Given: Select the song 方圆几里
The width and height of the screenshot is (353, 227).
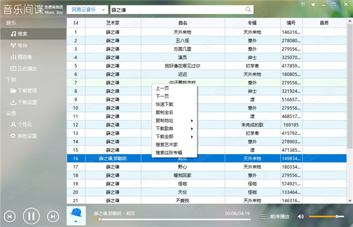Looking at the screenshot, I should click(x=182, y=49).
